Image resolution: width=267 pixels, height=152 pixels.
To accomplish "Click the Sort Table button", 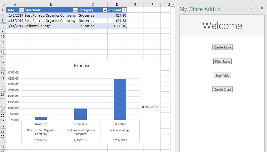I will pyautogui.click(x=222, y=75).
